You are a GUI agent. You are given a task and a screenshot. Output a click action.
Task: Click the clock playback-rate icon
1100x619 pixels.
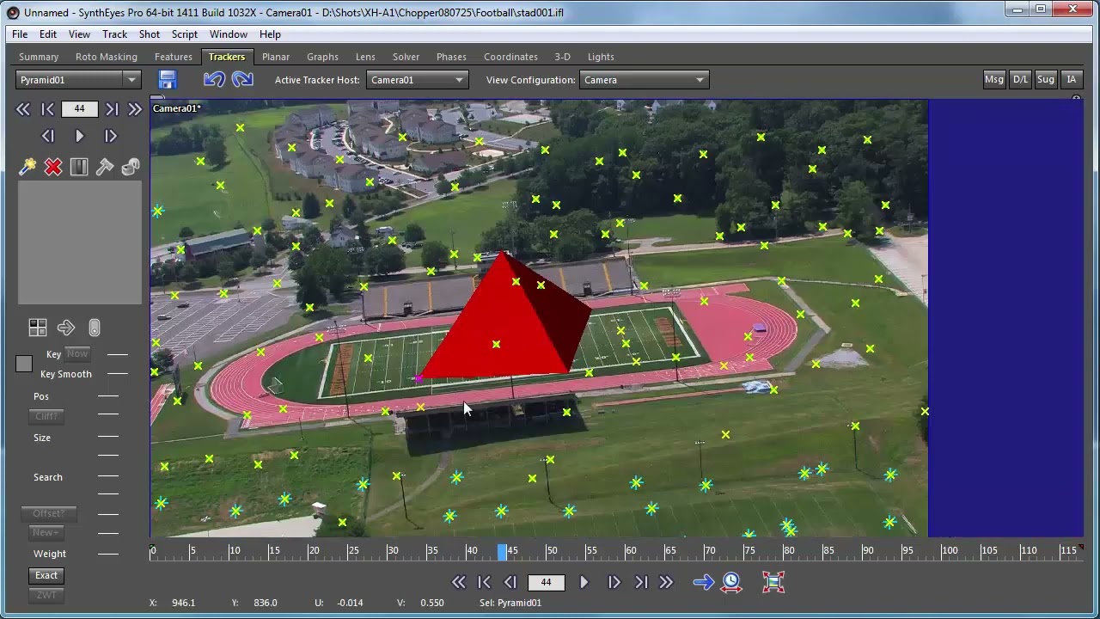pos(731,582)
